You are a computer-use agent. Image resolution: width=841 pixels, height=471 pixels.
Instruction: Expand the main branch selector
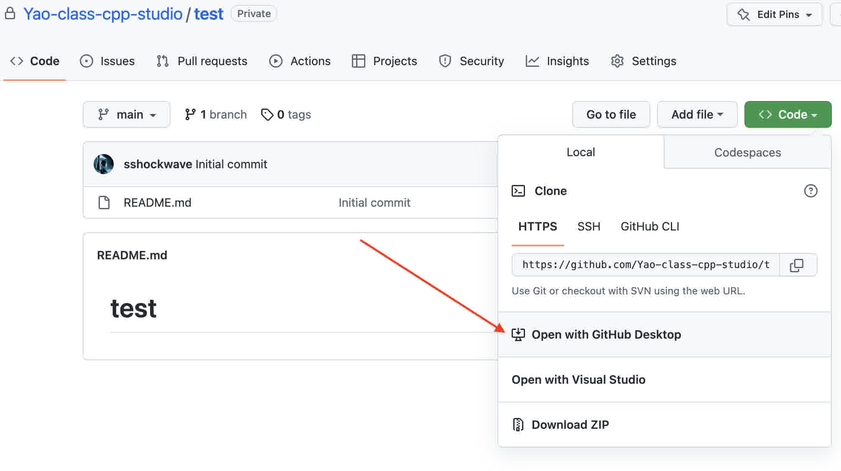[127, 114]
